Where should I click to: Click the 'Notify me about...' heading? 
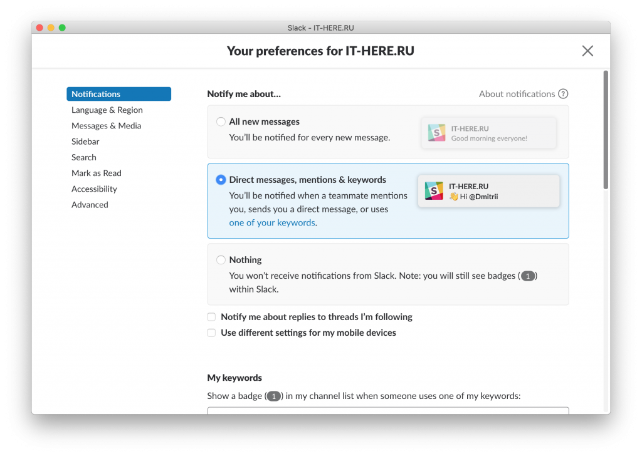pos(244,94)
